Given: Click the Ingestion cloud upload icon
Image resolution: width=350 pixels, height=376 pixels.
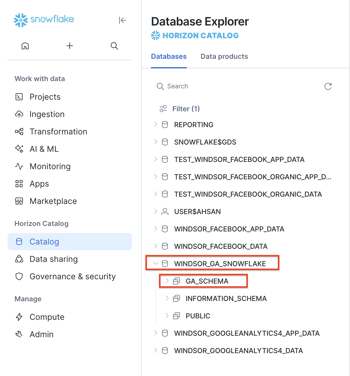Looking at the screenshot, I should click(x=19, y=114).
